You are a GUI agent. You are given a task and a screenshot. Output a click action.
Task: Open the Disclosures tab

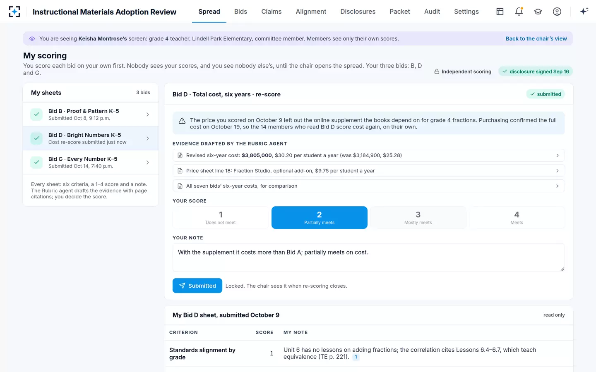coord(358,12)
